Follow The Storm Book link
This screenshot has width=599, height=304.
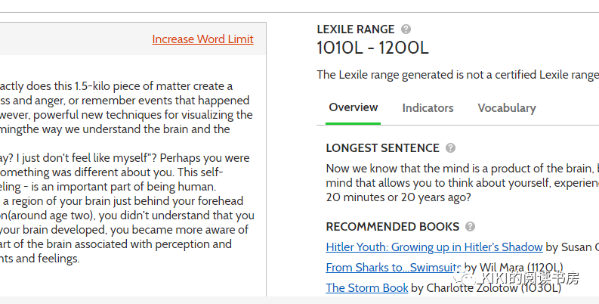(367, 287)
